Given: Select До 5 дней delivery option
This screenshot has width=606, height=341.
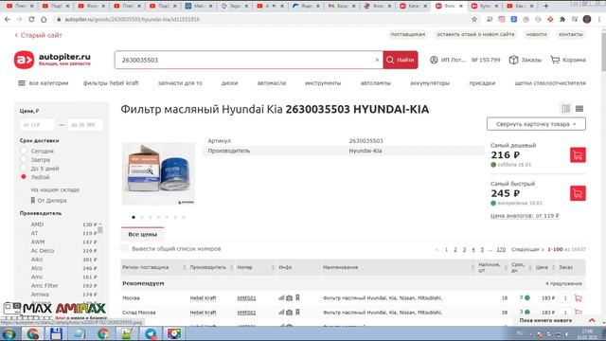Looking at the screenshot, I should pyautogui.click(x=24, y=169).
